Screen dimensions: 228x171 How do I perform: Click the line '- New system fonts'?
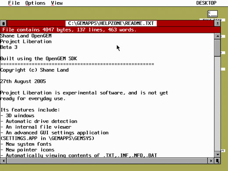pyautogui.click(x=26, y=144)
